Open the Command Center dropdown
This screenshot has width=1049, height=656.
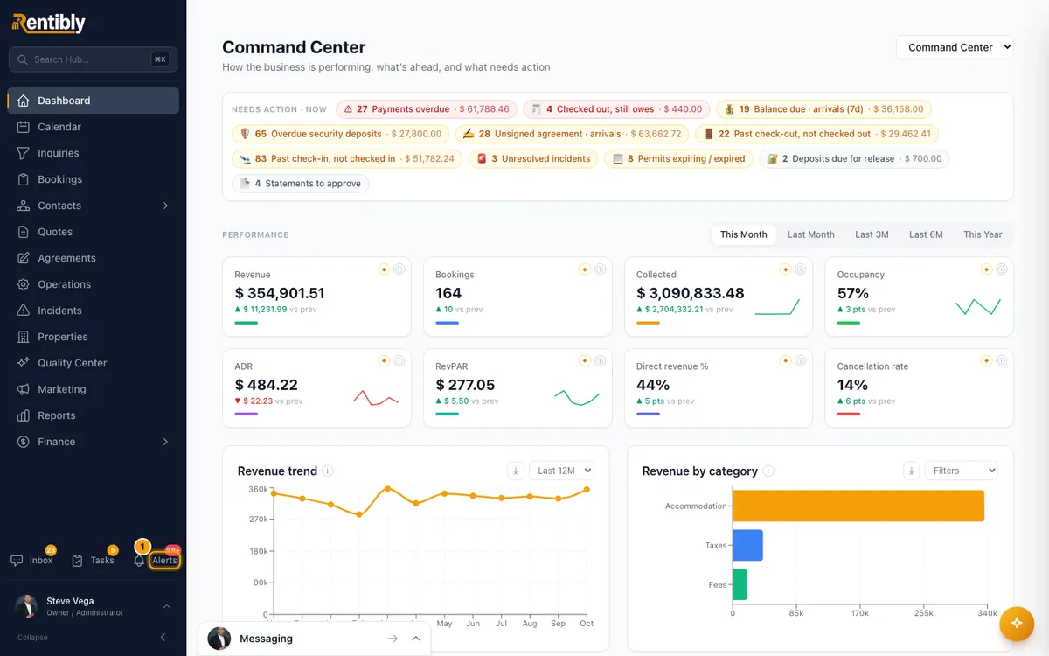955,47
